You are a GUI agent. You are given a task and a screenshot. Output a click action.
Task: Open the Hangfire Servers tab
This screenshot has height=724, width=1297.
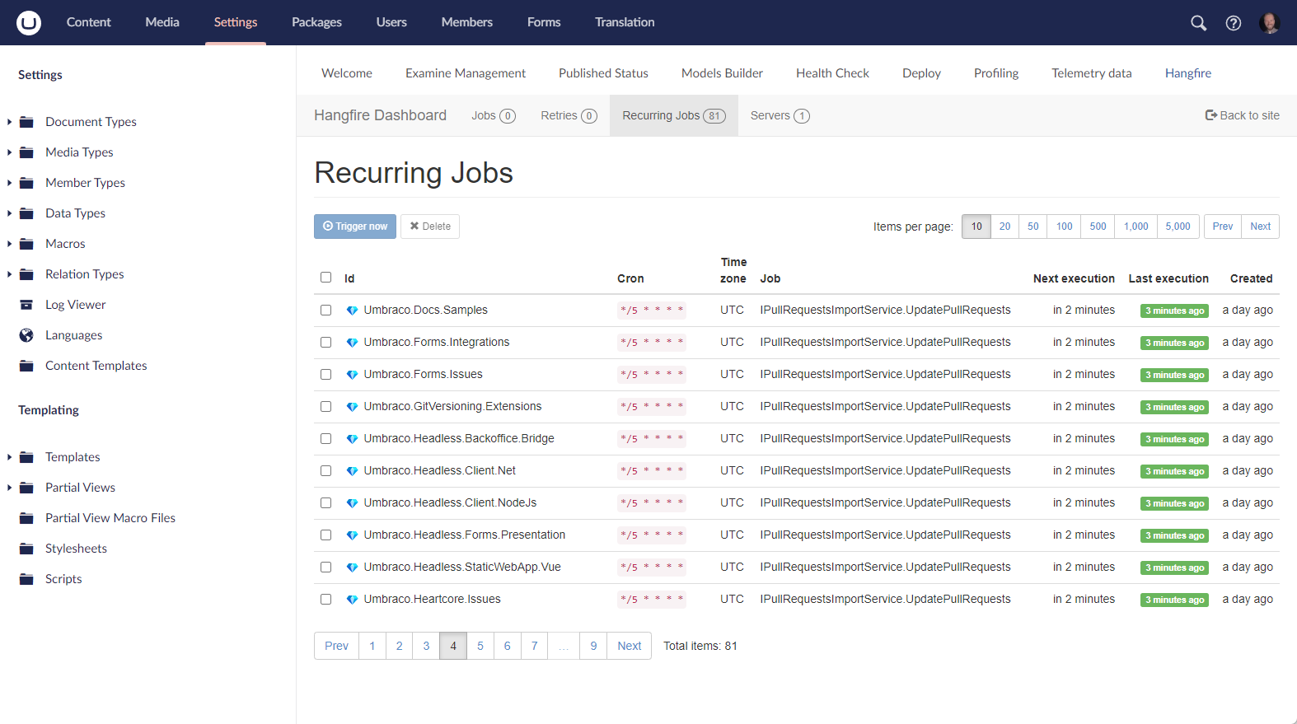tap(780, 115)
